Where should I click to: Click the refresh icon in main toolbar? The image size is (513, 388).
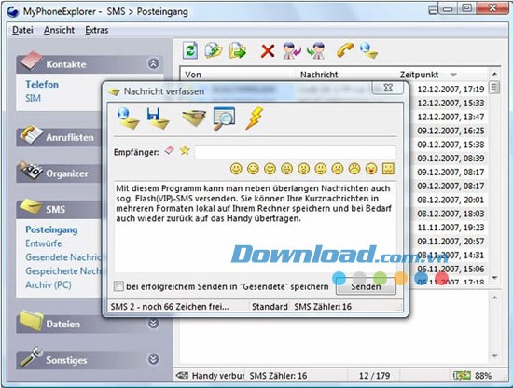click(x=189, y=50)
